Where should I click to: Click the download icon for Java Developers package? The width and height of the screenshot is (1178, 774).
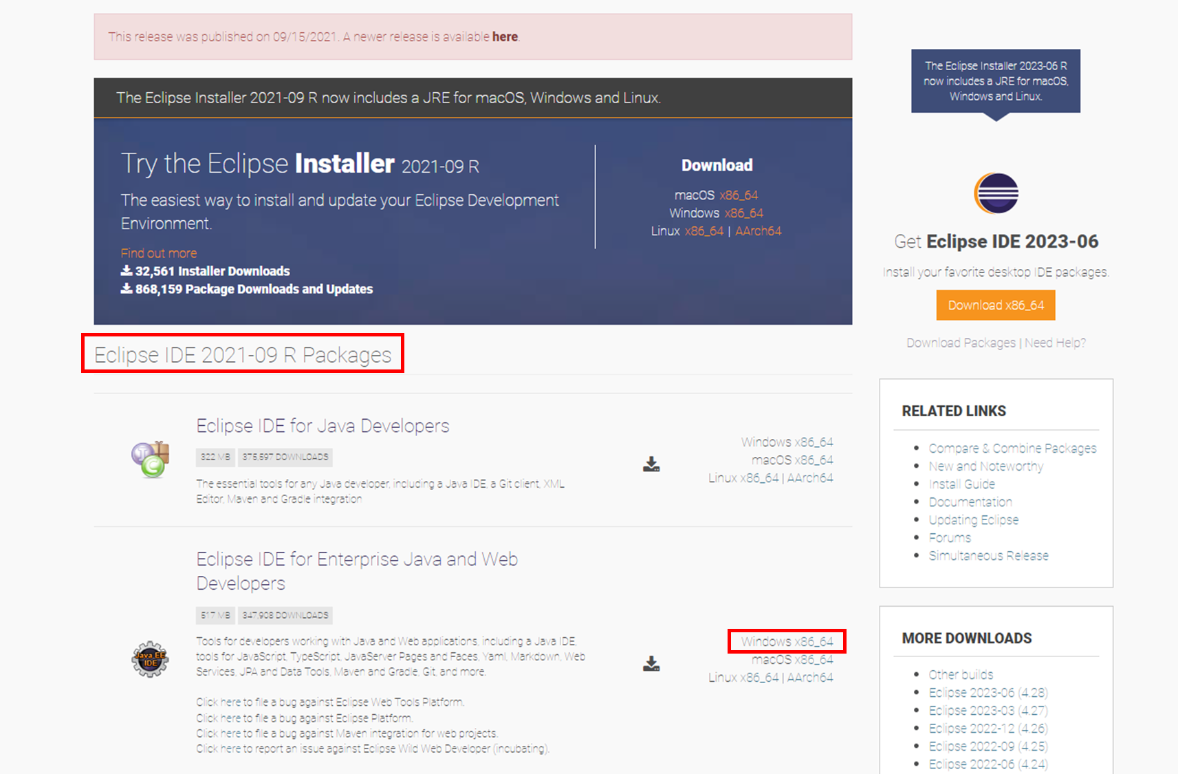click(651, 464)
